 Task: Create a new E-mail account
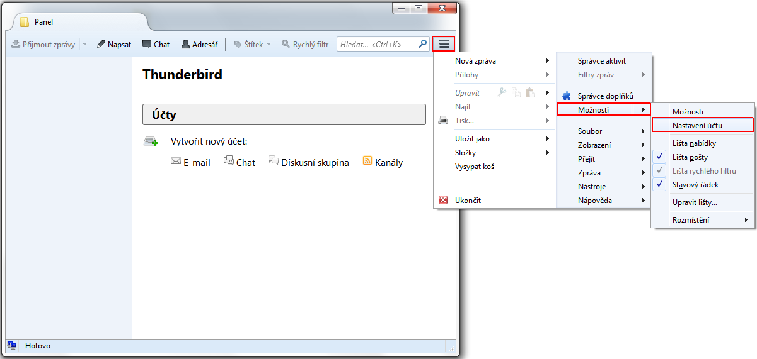coord(190,162)
